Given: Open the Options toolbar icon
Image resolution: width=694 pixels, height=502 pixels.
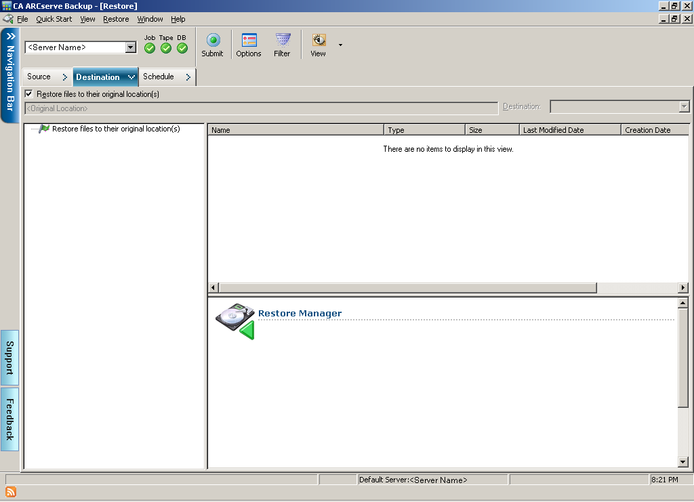Looking at the screenshot, I should pos(249,41).
